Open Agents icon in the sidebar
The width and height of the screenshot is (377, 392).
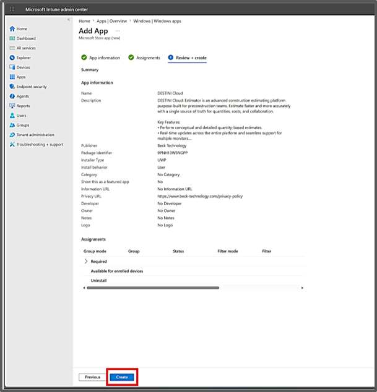tap(12, 96)
